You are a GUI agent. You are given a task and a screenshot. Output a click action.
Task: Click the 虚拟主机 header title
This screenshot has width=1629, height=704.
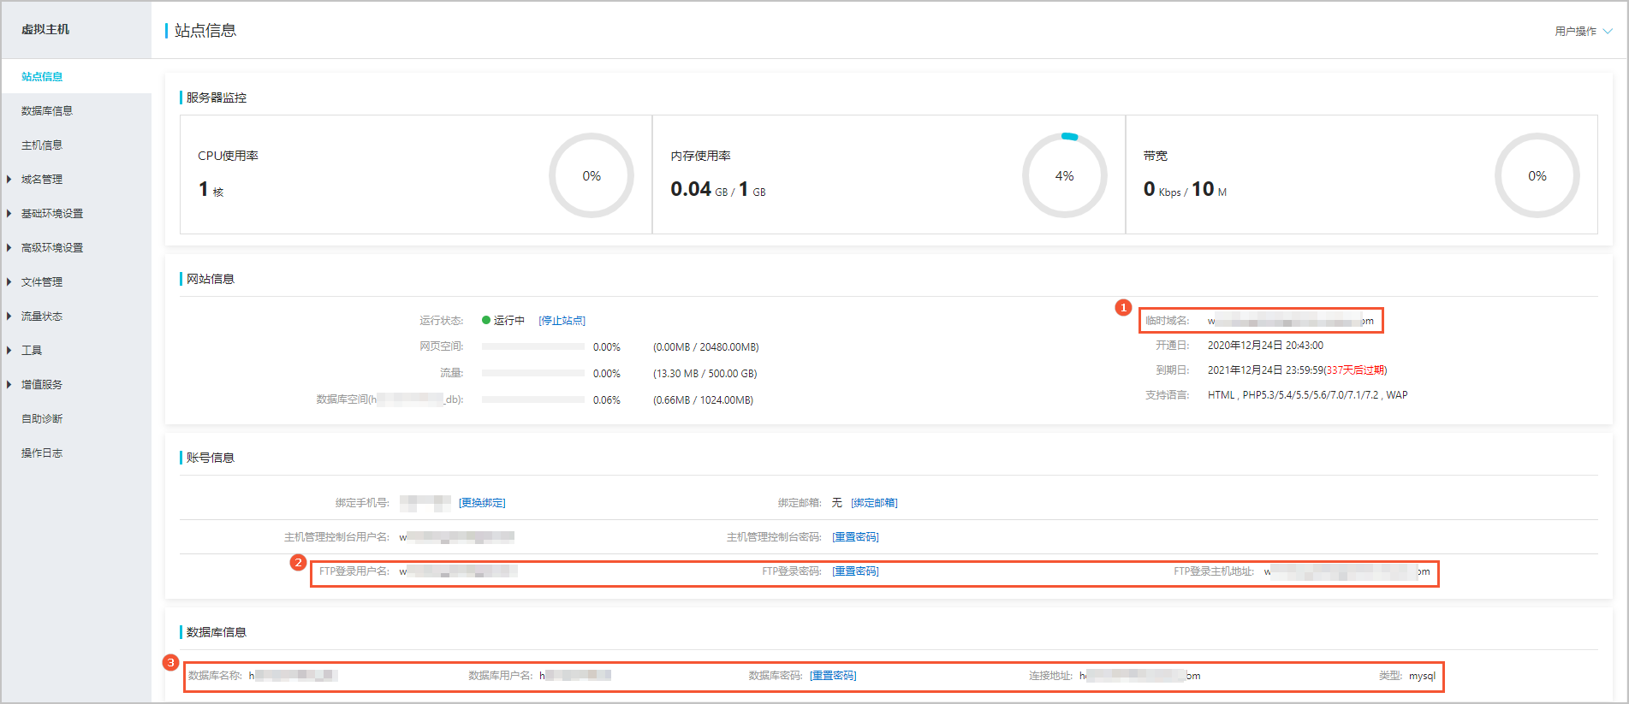pos(45,29)
